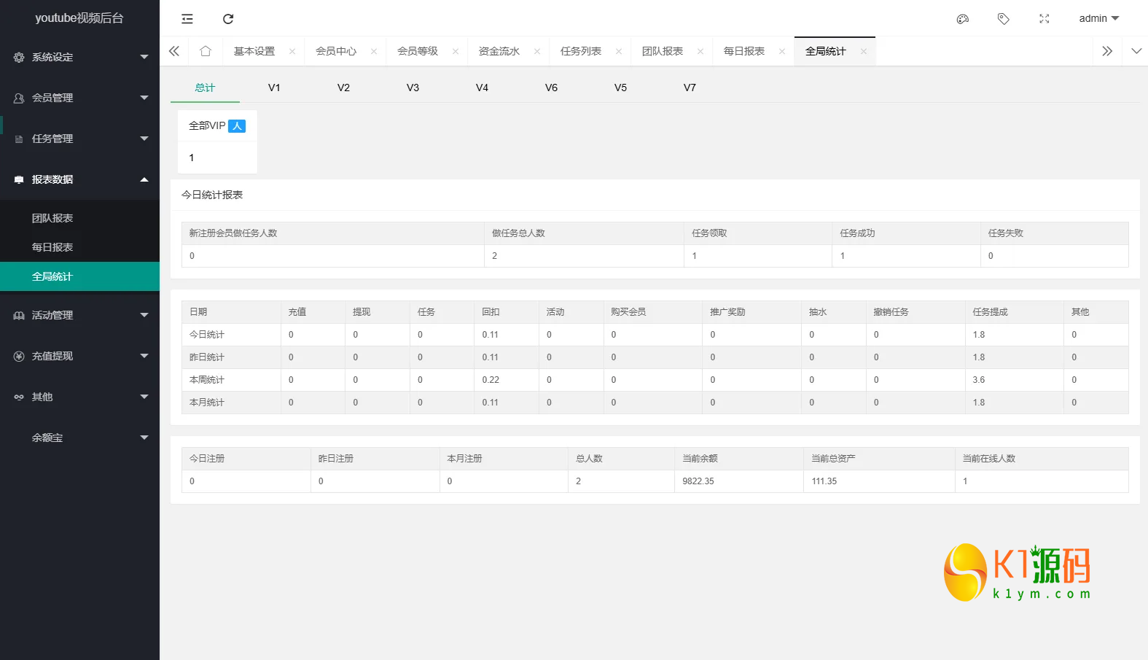The height and width of the screenshot is (660, 1148).
Task: Click the 0.22 回扣 value in 本周统计 row
Action: click(x=491, y=380)
